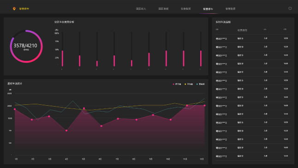
Task: Toggle the yellow average series legend item
Action: pyautogui.click(x=189, y=84)
